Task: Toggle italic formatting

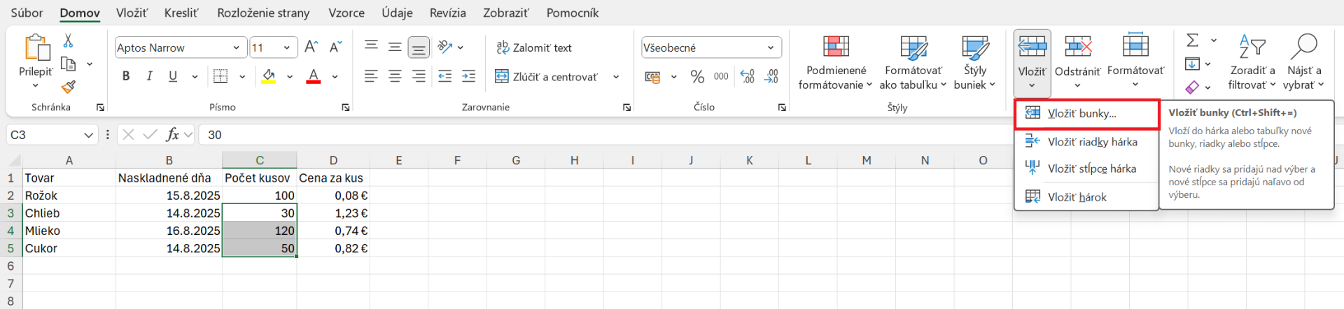Action: (149, 76)
